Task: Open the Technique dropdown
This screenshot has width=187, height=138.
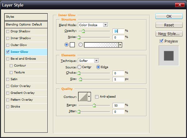Action: tap(96, 61)
